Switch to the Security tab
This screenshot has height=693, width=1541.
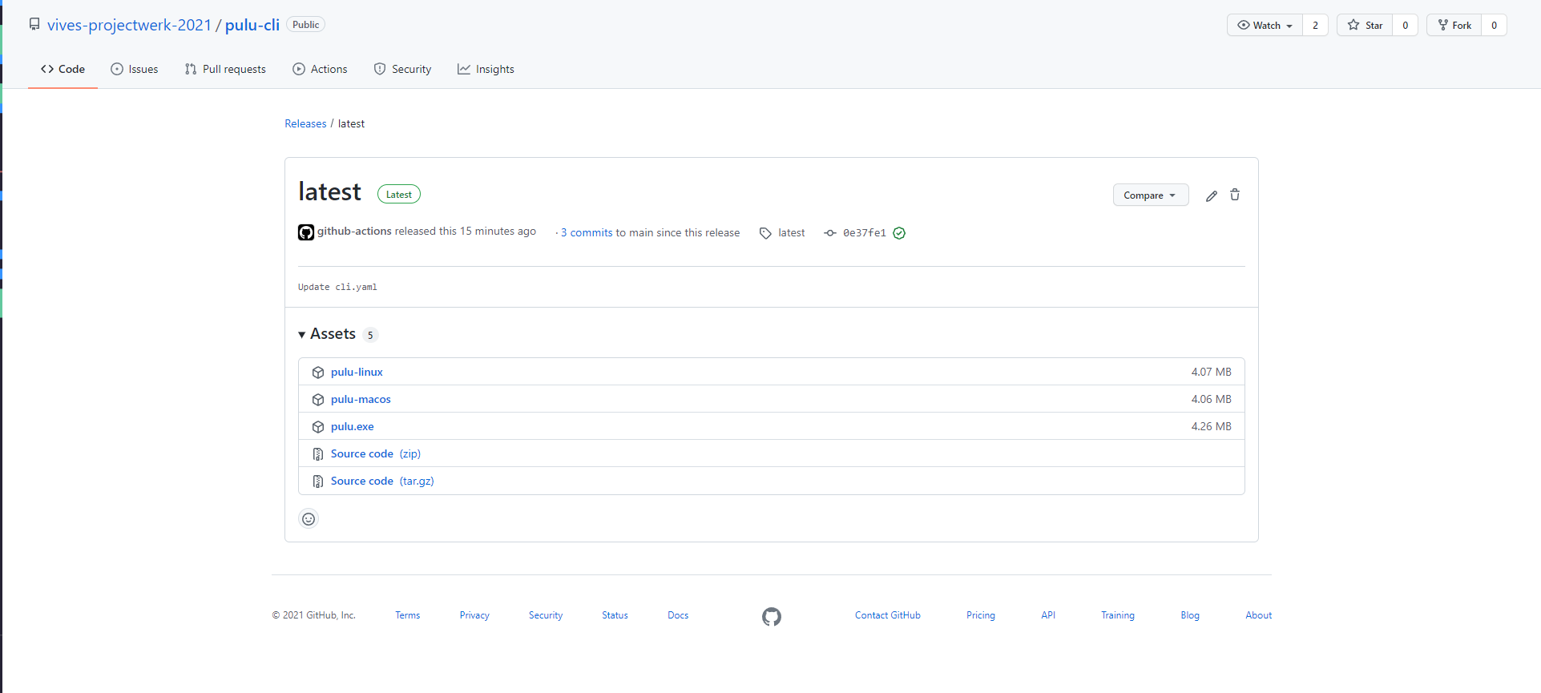[x=402, y=69]
